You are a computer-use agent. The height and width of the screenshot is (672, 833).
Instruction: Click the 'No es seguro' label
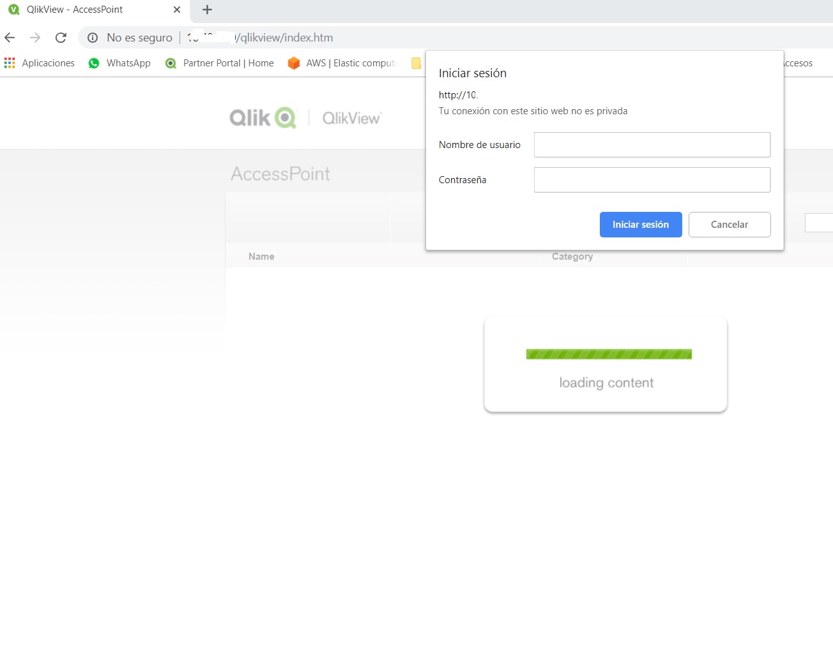point(140,38)
